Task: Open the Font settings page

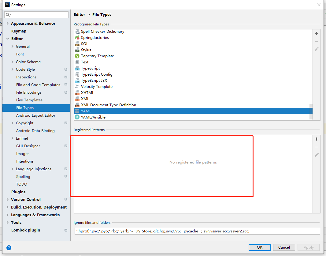Action: click(20, 54)
